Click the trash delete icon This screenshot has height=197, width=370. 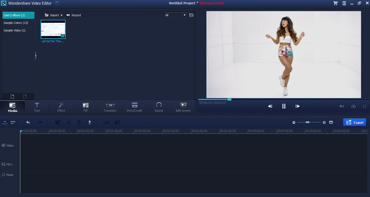point(79,122)
